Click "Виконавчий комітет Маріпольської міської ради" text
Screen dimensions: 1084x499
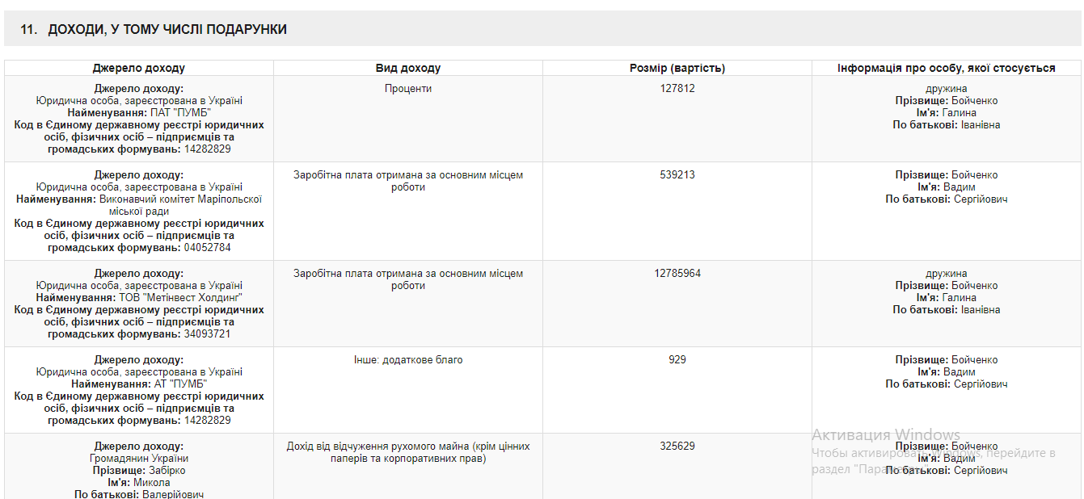[180, 205]
